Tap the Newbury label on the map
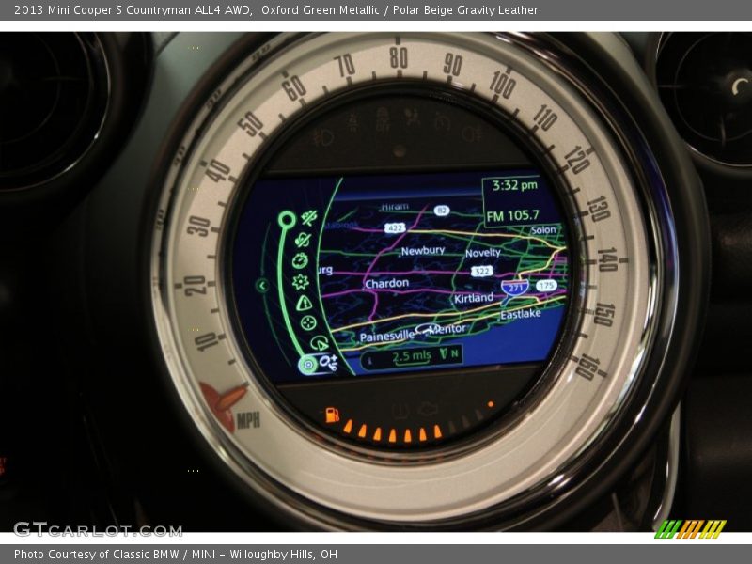752x564 pixels. coord(422,251)
